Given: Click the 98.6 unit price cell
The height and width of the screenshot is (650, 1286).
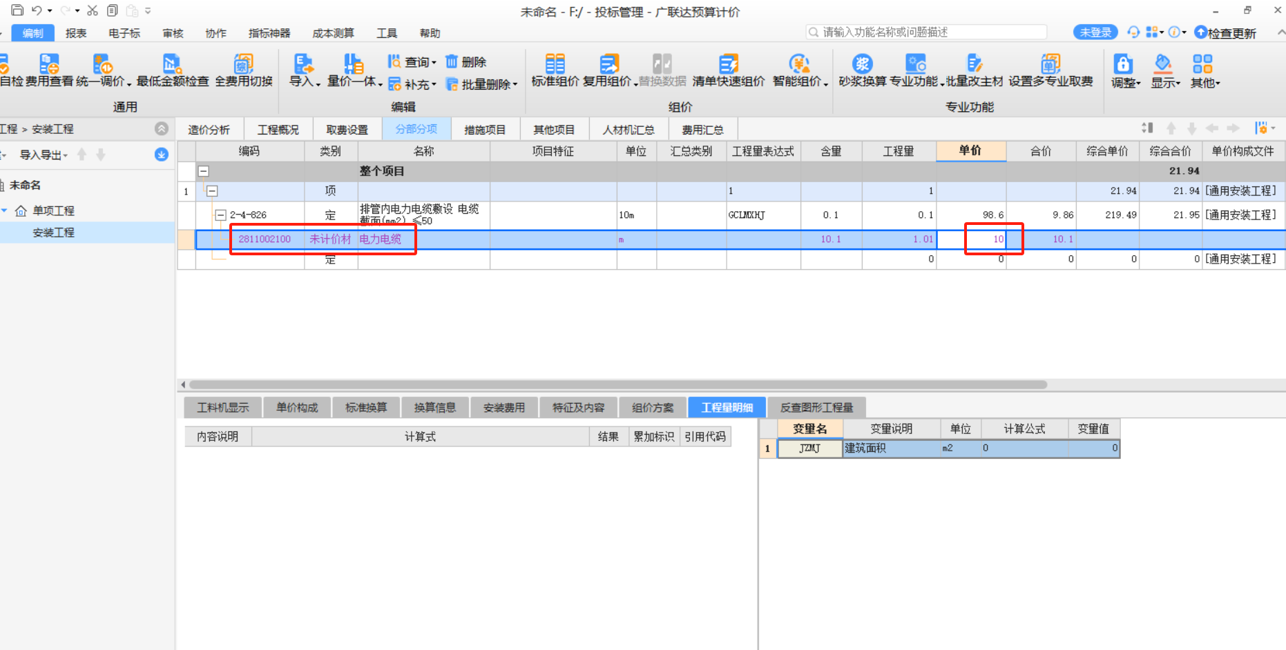Looking at the screenshot, I should (x=971, y=215).
